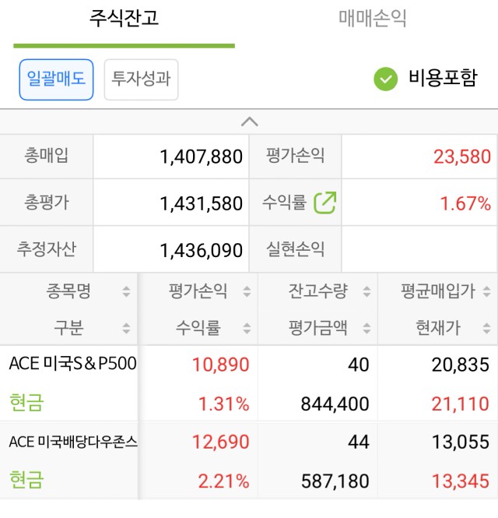This screenshot has height=518, width=498.
Task: Sort by 평균매입가 column arrows
Action: [x=486, y=291]
